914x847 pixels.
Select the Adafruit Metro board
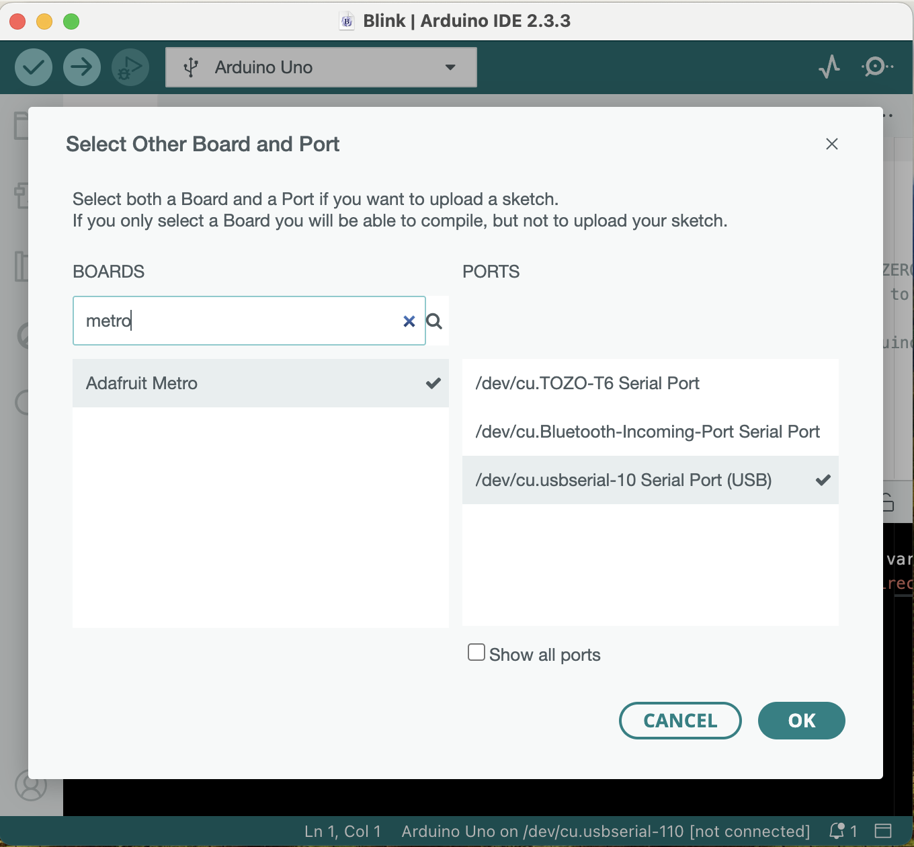point(261,383)
